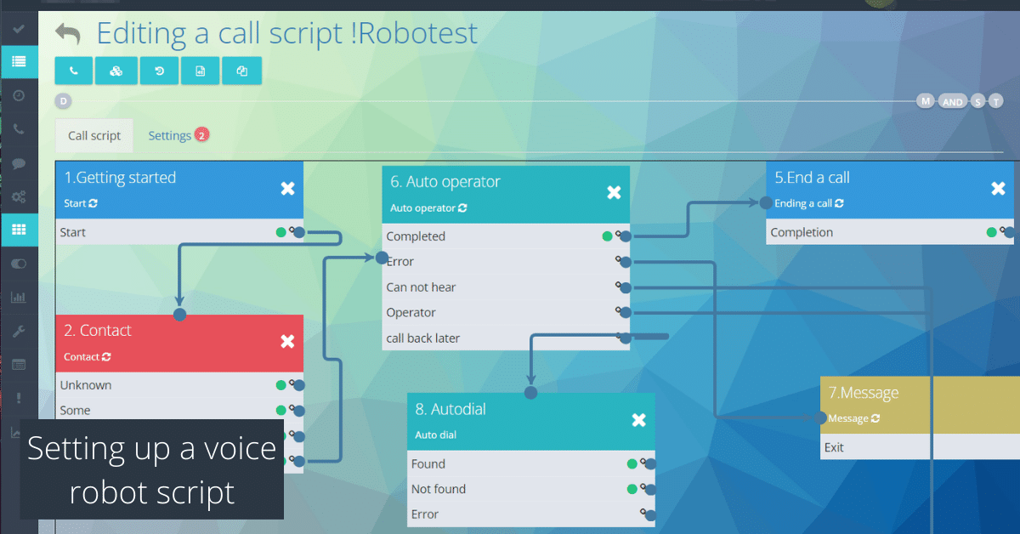
Task: Click the toggle switch icon in sidebar
Action: [19, 264]
